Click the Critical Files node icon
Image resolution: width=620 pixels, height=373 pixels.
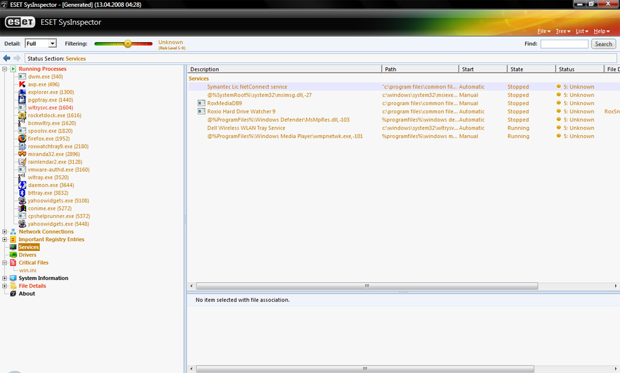(x=13, y=262)
